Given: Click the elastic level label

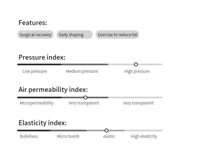Looking at the screenshot, I should 109,136.
